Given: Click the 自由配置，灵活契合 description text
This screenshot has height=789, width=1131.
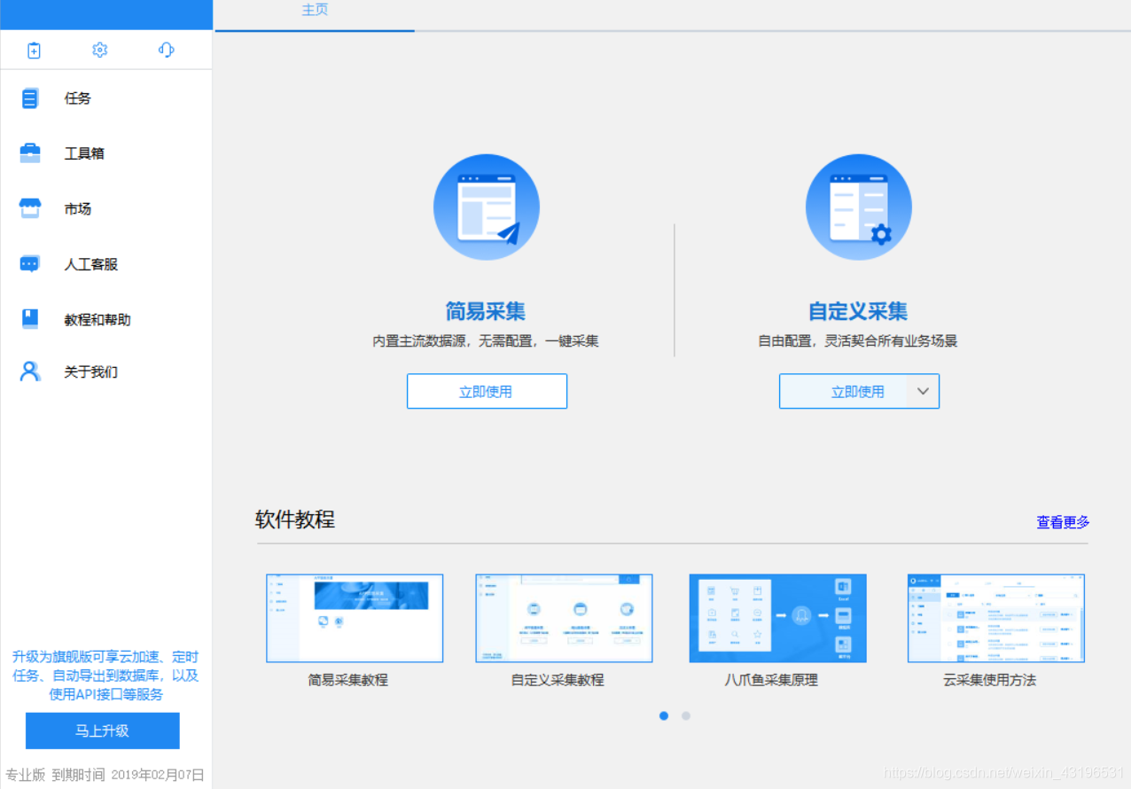Looking at the screenshot, I should (858, 340).
